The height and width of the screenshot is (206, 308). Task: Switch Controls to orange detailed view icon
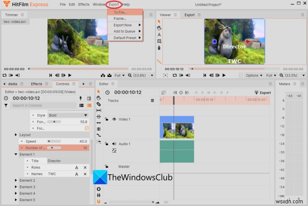89,106
